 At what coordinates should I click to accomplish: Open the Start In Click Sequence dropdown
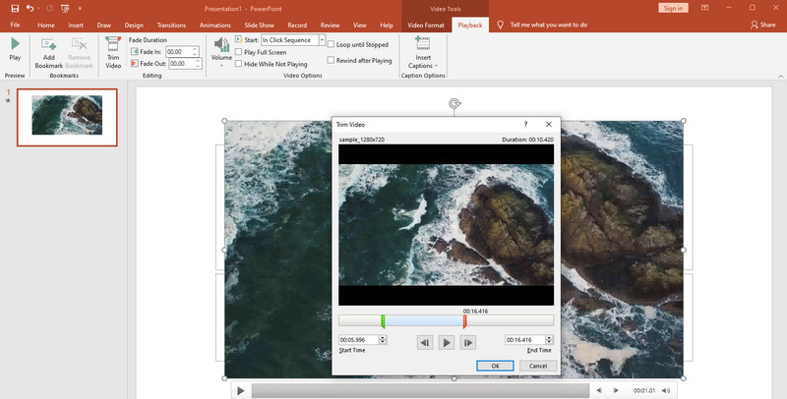322,39
